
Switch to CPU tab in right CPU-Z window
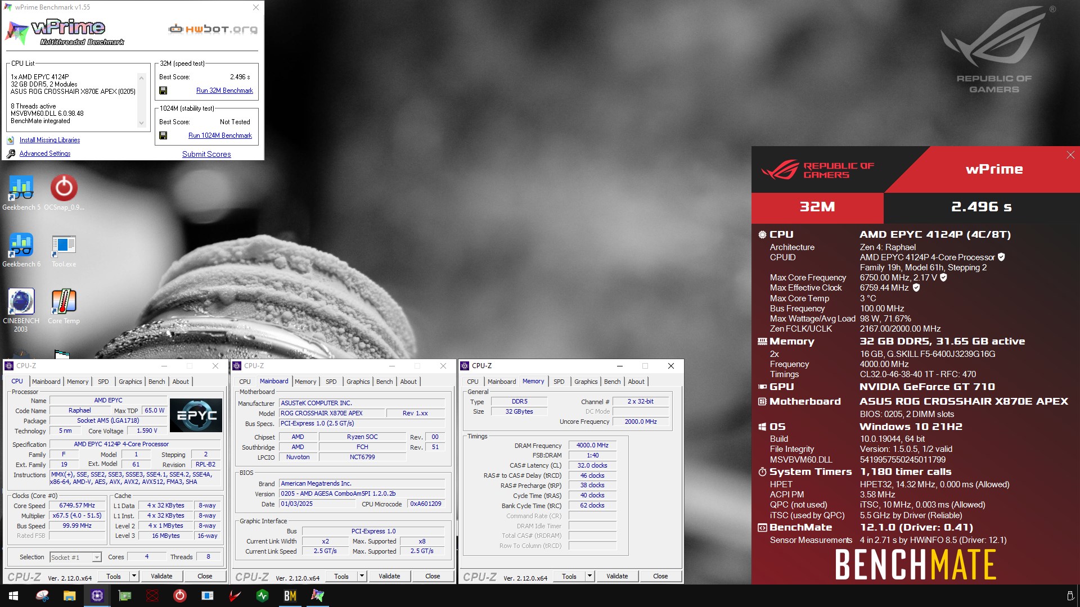tap(472, 382)
